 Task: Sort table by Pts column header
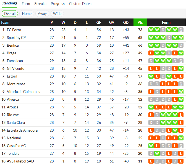pos(140,22)
